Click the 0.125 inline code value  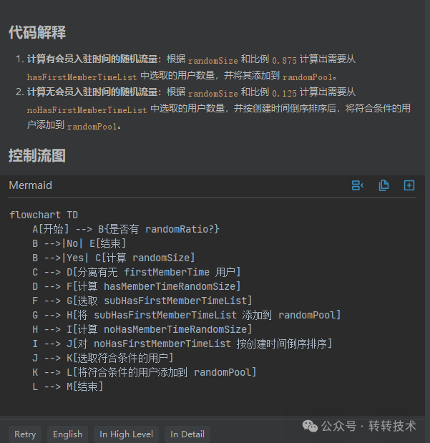tap(284, 93)
